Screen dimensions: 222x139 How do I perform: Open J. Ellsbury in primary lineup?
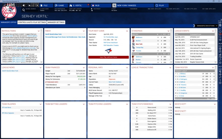coord(182,74)
